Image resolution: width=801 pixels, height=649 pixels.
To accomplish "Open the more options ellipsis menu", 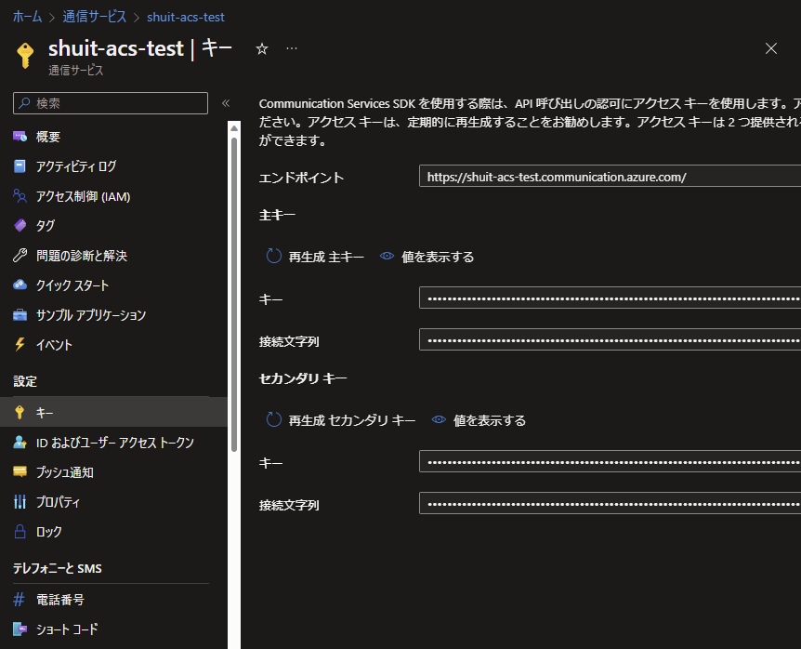I will 292,48.
